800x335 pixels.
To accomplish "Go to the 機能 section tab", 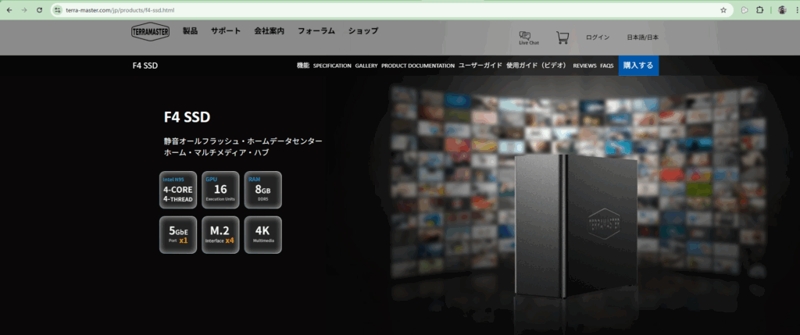I will point(303,66).
